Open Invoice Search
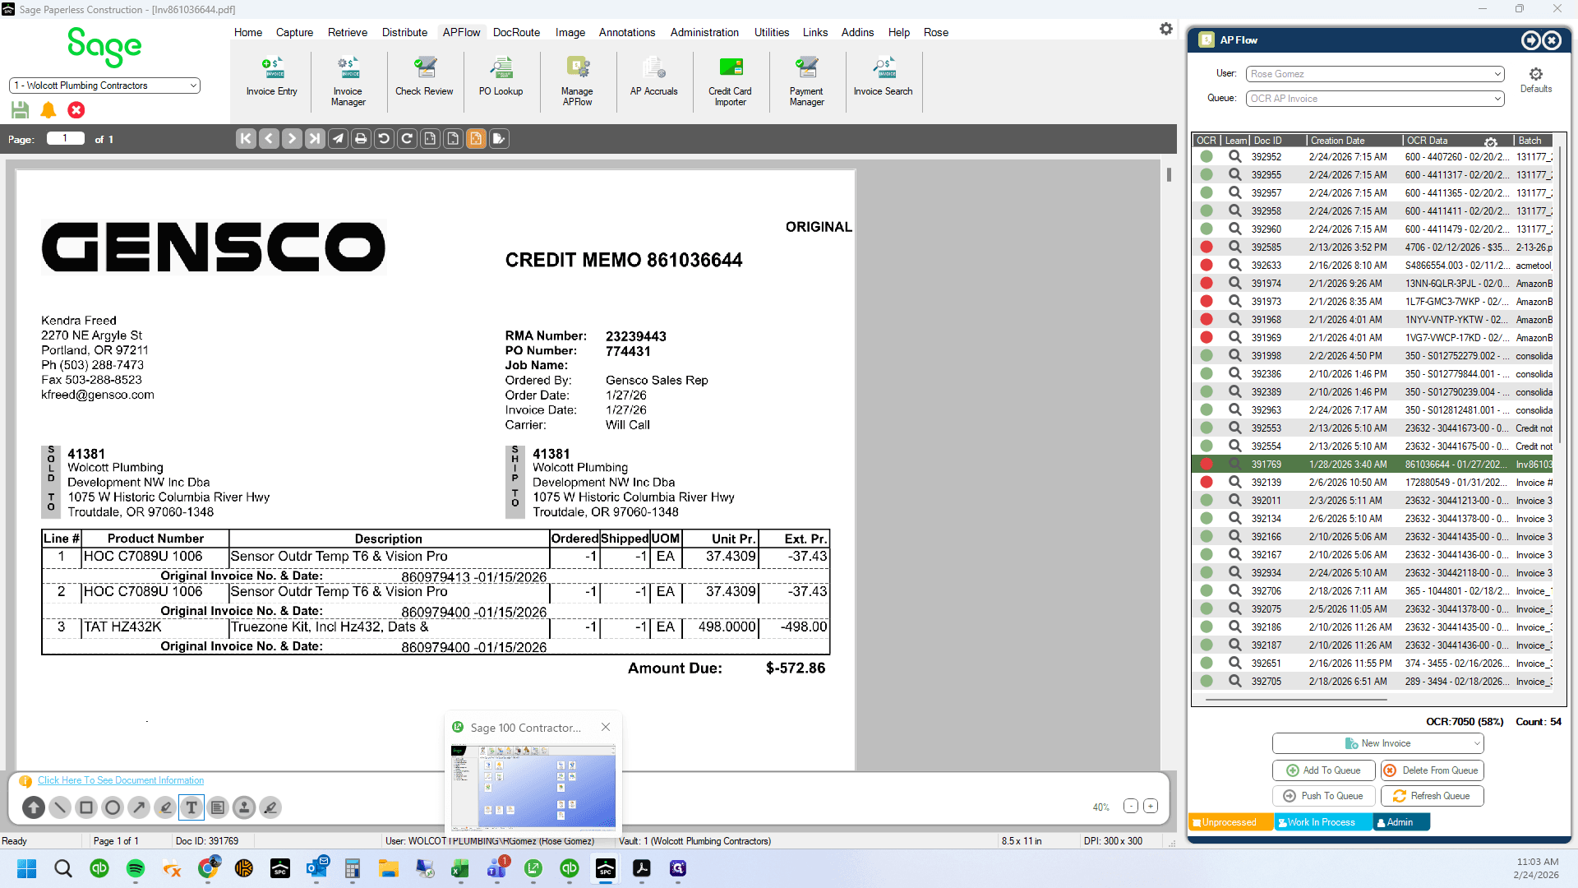 (x=883, y=78)
